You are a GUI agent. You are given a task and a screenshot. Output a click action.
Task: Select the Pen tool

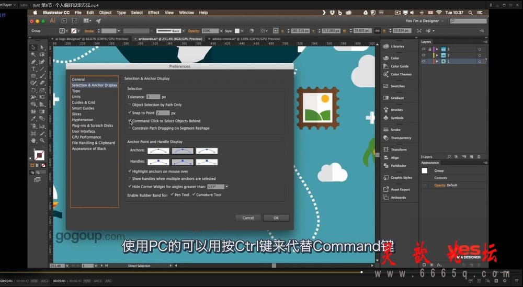coord(33,62)
